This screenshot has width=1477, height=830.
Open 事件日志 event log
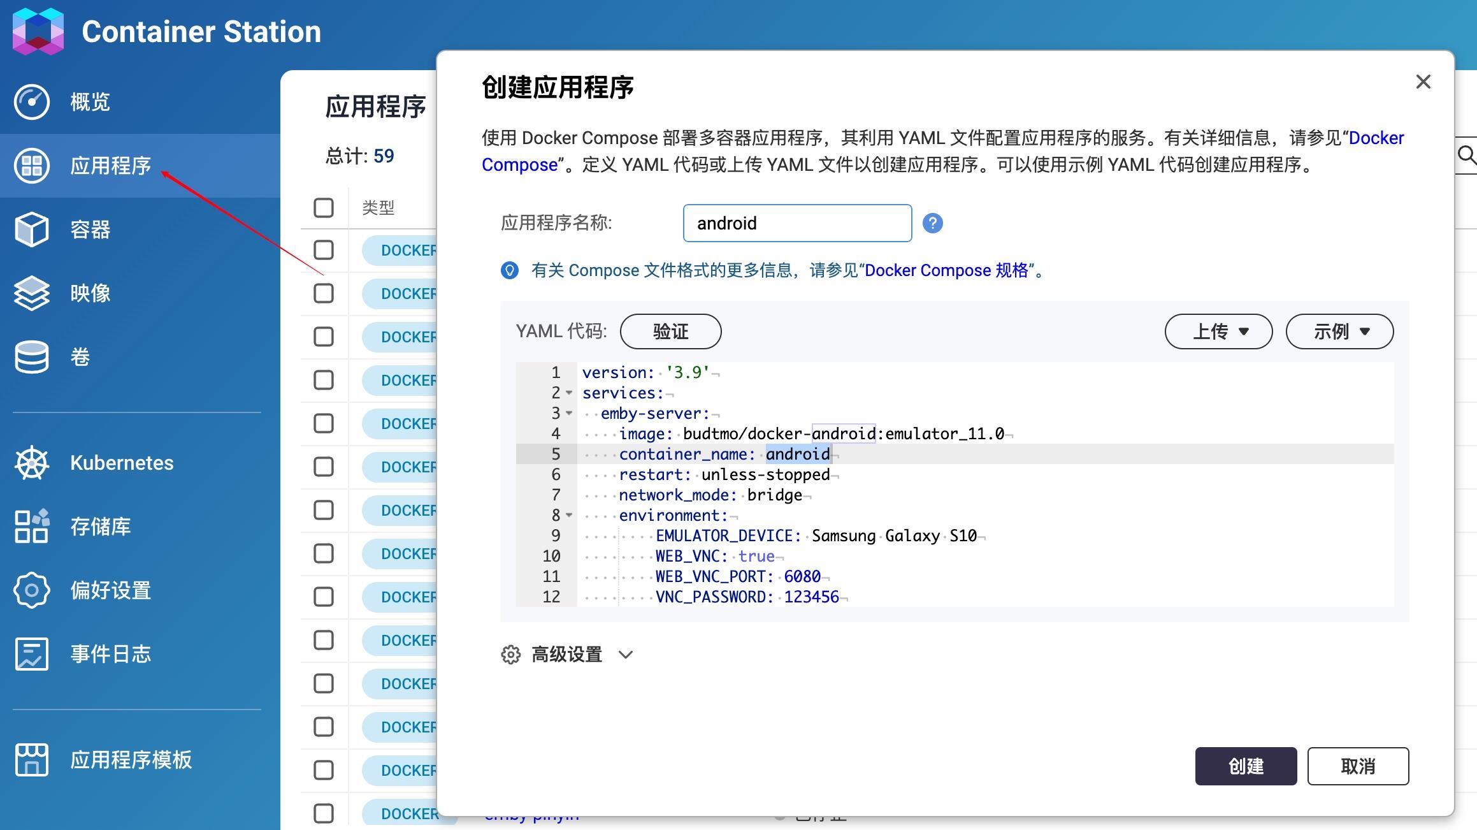click(x=31, y=653)
